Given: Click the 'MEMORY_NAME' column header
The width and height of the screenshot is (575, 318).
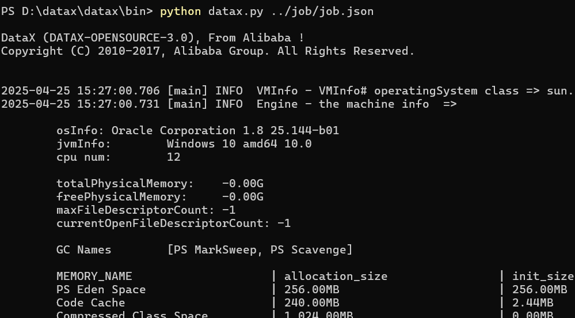Looking at the screenshot, I should pyautogui.click(x=94, y=276).
